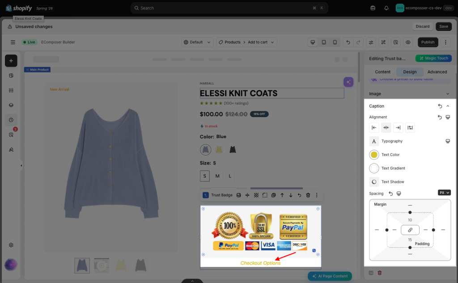
Task: Align caption to center
Action: pyautogui.click(x=386, y=127)
